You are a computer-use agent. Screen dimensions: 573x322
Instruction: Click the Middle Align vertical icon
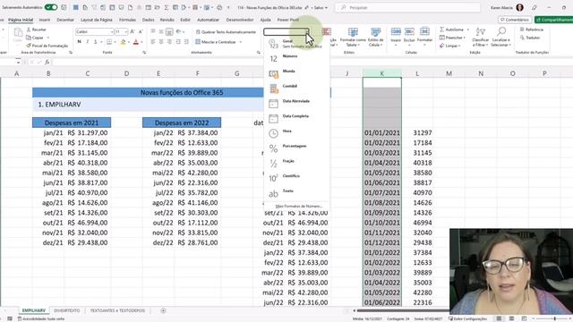161,32
